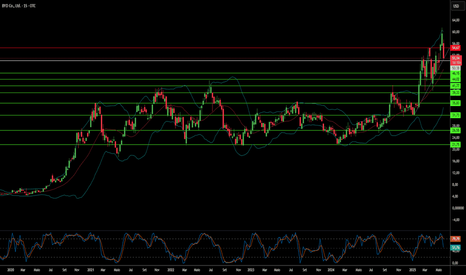Click the 2021 marker on the time axis
The image size is (466, 275).
[x=90, y=270]
